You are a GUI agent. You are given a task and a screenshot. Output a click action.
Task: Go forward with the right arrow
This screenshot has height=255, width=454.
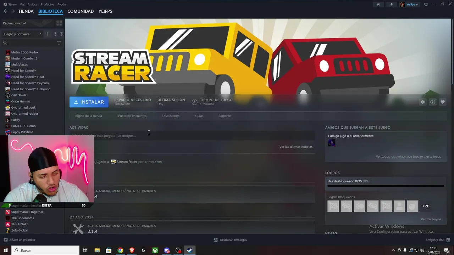(x=13, y=11)
